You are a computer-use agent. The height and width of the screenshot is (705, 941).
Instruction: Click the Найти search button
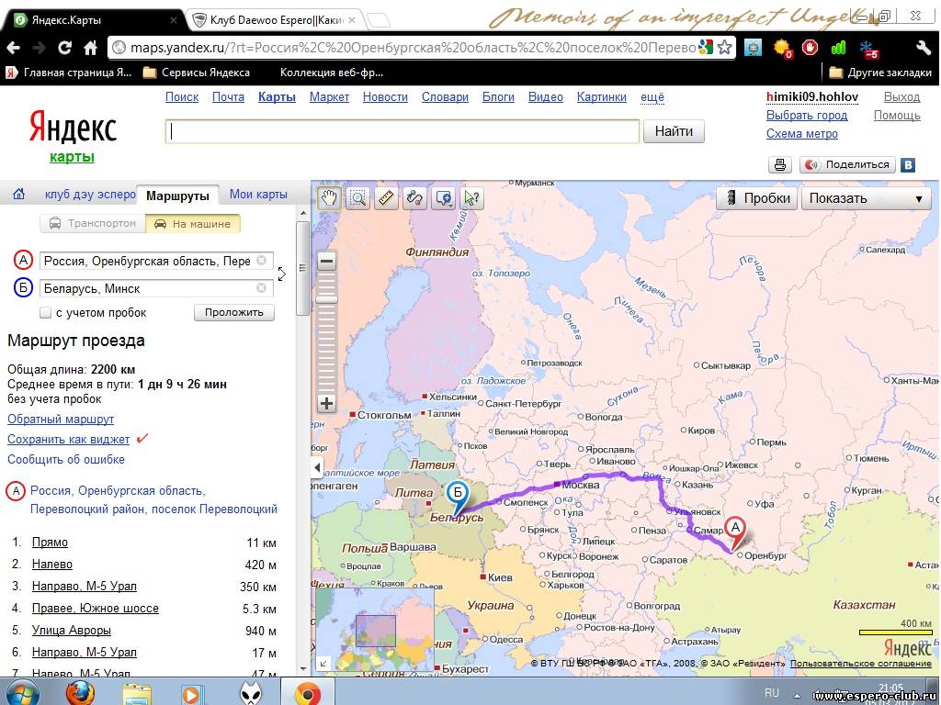[x=674, y=131]
